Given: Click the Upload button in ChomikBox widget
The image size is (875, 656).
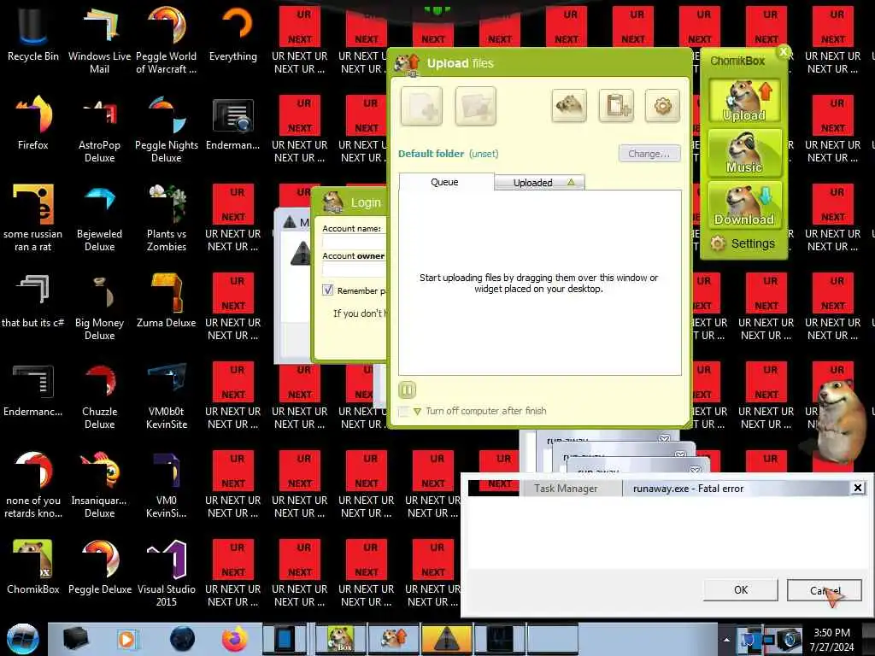Looking at the screenshot, I should click(744, 101).
